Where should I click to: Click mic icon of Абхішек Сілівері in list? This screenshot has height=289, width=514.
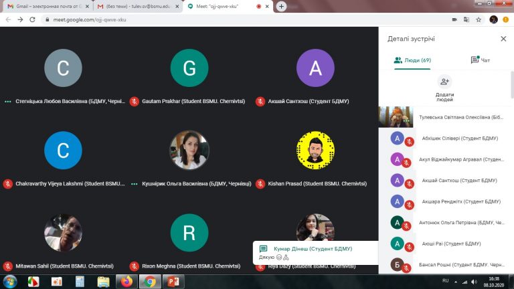[x=408, y=142]
